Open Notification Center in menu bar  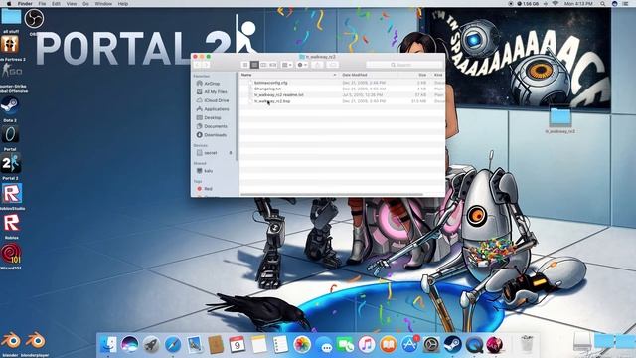tap(625, 4)
